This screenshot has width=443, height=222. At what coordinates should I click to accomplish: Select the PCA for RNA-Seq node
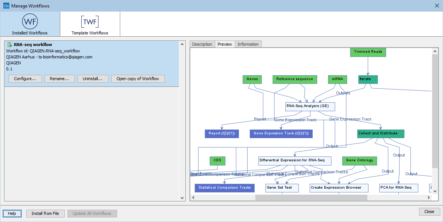[x=398, y=188]
